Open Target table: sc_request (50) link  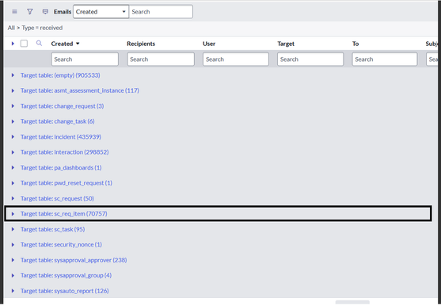click(x=57, y=198)
